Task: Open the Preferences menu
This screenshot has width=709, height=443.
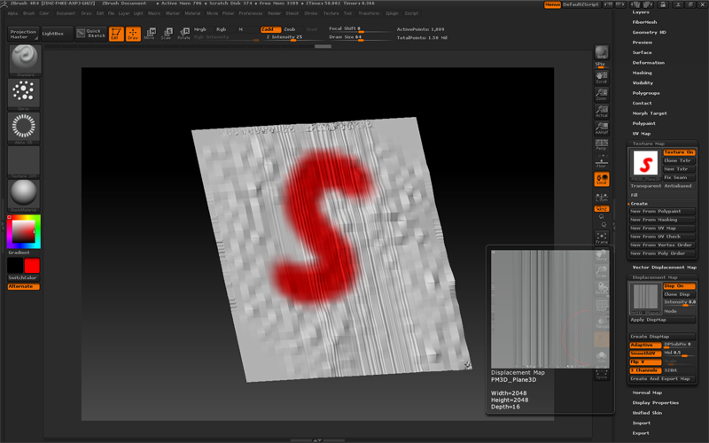Action: pos(251,13)
